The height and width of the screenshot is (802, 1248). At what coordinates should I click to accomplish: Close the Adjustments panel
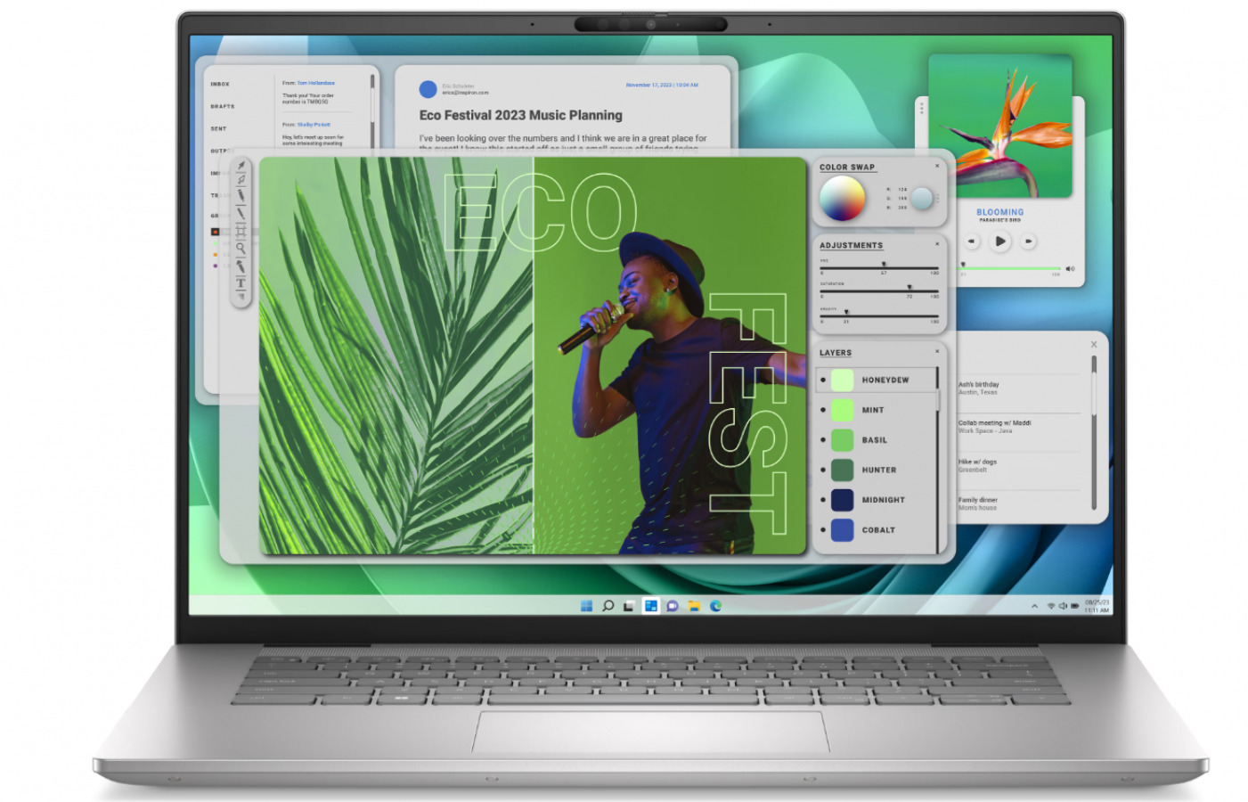pos(937,243)
